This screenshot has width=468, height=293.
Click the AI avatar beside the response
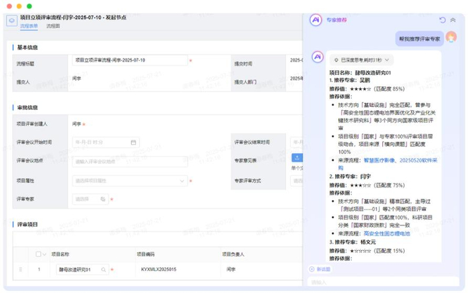click(x=318, y=57)
